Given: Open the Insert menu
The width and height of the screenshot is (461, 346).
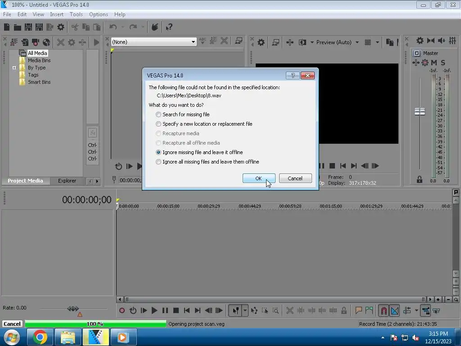Looking at the screenshot, I should (57, 14).
